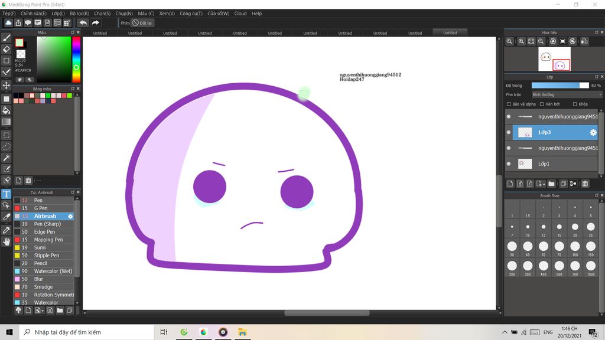Click the Windows taskbar search box
The image size is (605, 340).
(x=86, y=332)
